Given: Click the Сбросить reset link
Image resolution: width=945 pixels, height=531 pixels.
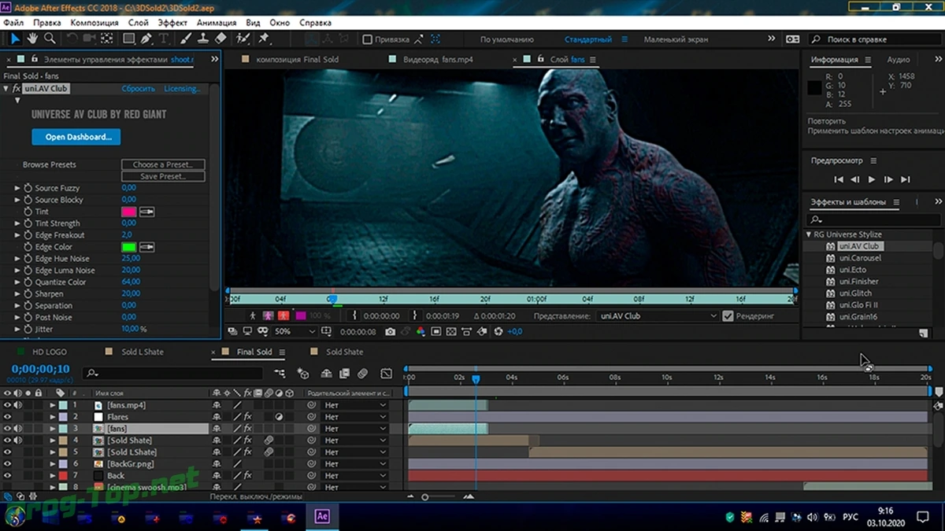Looking at the screenshot, I should [138, 89].
